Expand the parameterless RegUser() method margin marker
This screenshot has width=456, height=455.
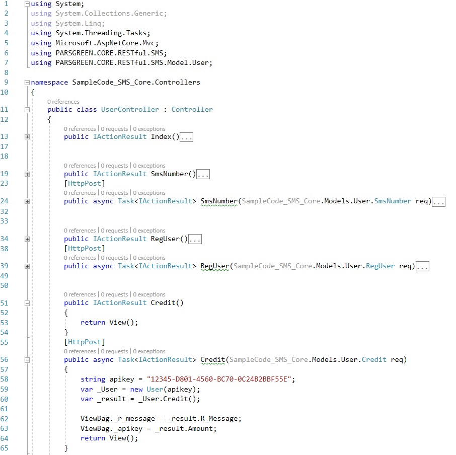(x=27, y=239)
